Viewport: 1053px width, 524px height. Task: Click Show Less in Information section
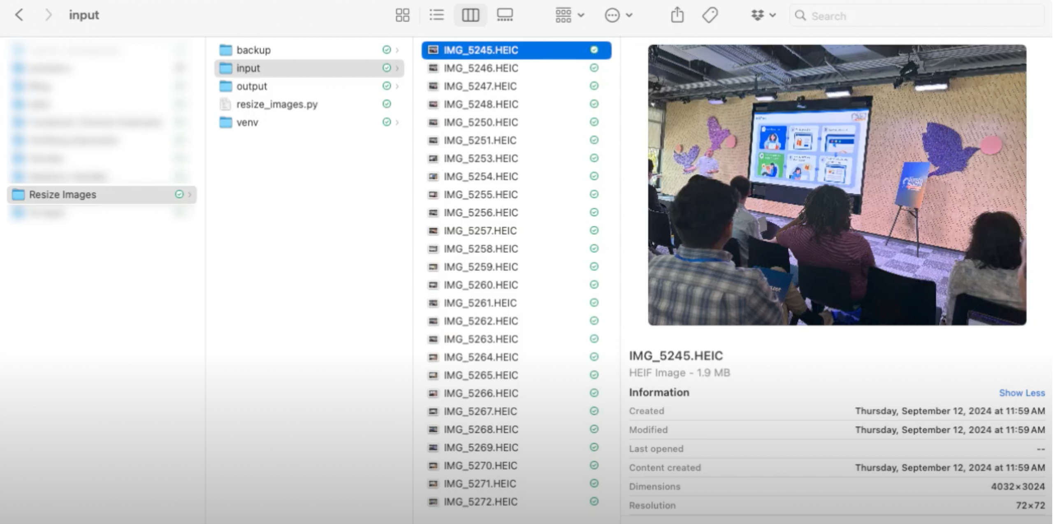(x=1022, y=393)
